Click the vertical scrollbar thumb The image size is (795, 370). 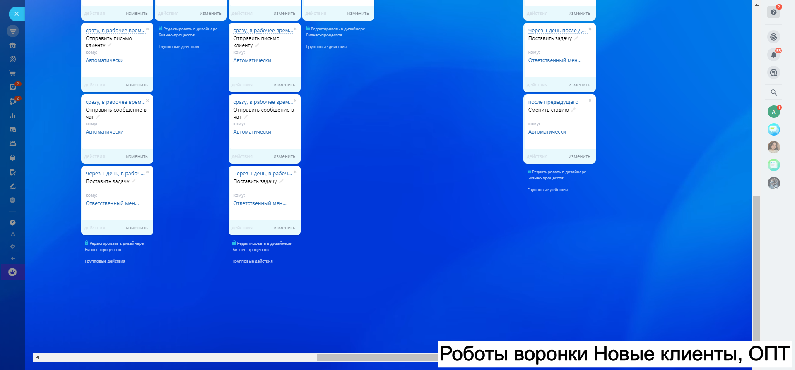(756, 268)
